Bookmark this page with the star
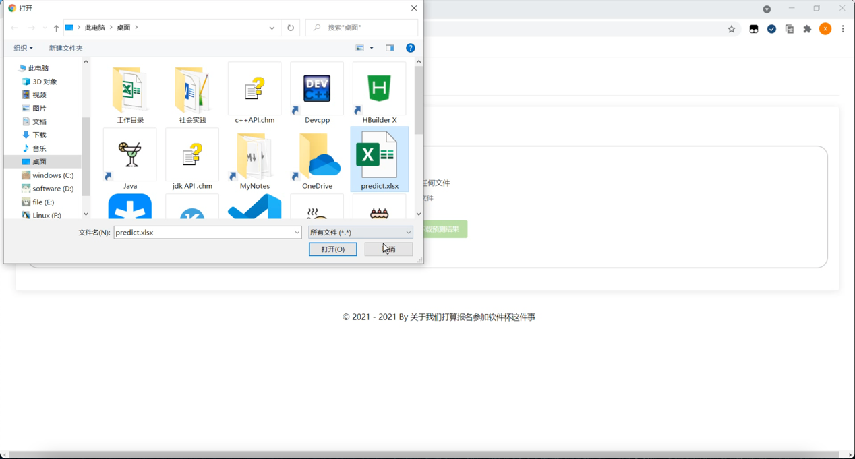 (x=732, y=29)
